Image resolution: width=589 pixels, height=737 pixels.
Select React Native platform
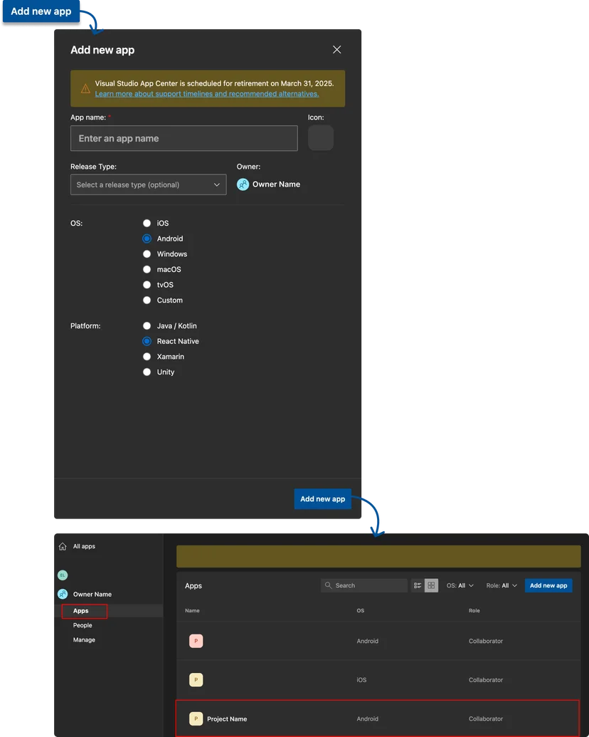click(x=147, y=341)
